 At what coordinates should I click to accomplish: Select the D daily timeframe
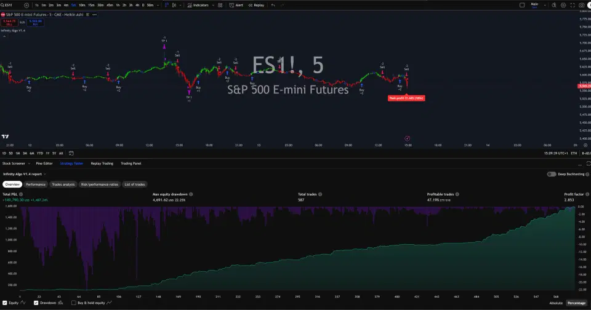[x=143, y=6]
